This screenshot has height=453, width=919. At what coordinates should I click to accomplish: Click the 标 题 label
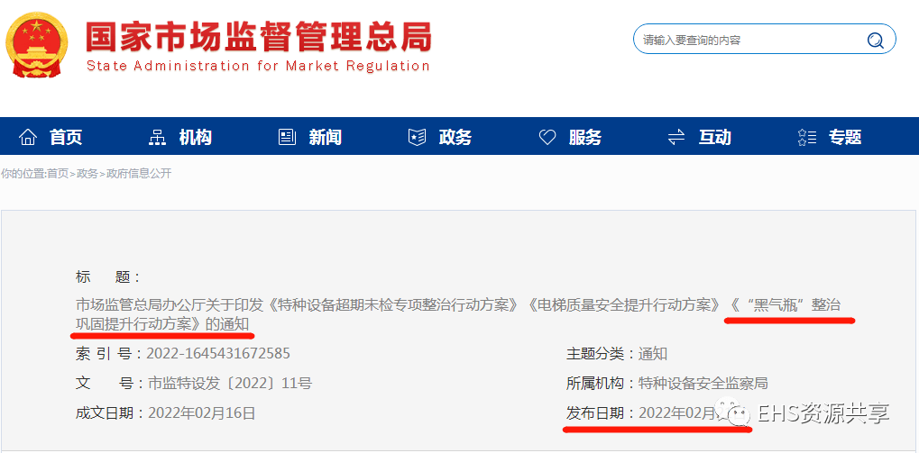click(108, 276)
